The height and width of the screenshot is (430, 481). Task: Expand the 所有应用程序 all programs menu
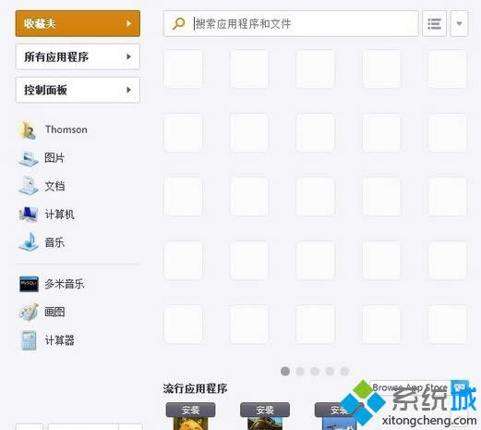pos(78,56)
